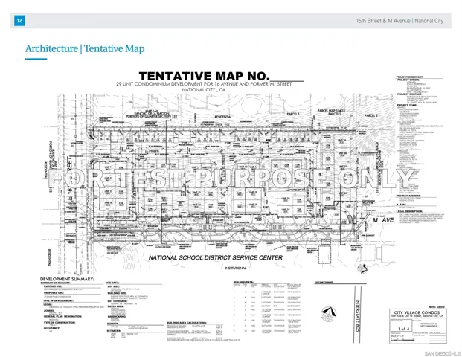Click 'NATIONAL SCHOOL DISTRICT SERVICE CENTER' label
The image size is (462, 357).
click(x=216, y=257)
